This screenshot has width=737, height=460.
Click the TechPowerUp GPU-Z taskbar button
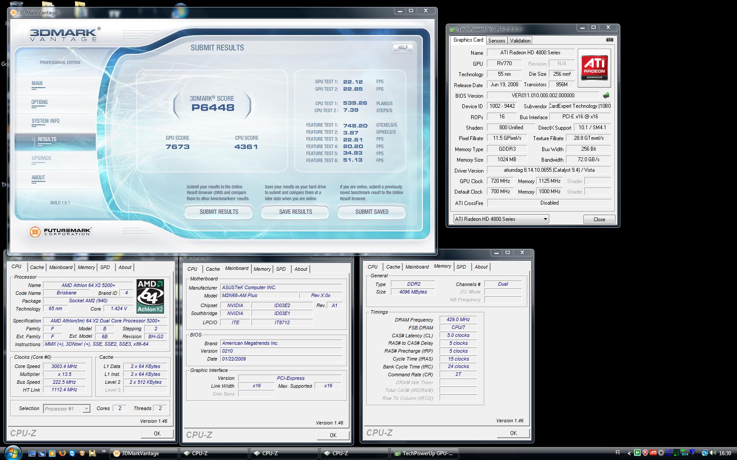pyautogui.click(x=424, y=453)
